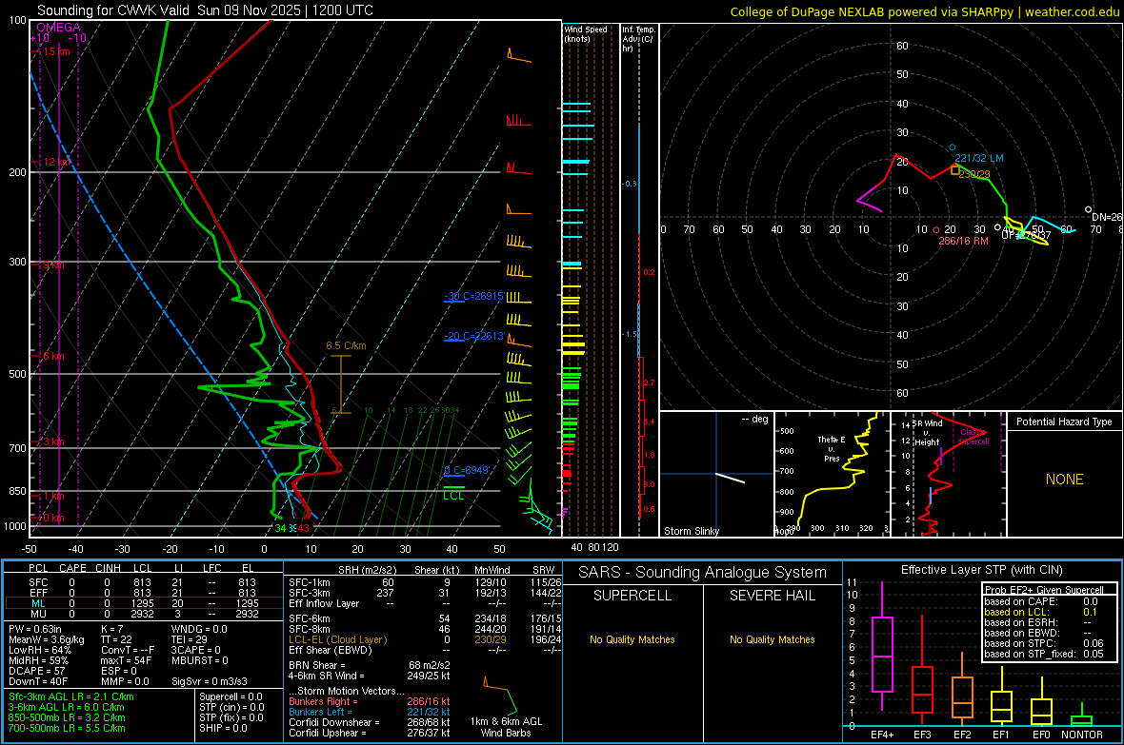Click the weather.cod.edu NEXLAB credit text
This screenshot has height=745, width=1124.
pyautogui.click(x=924, y=11)
